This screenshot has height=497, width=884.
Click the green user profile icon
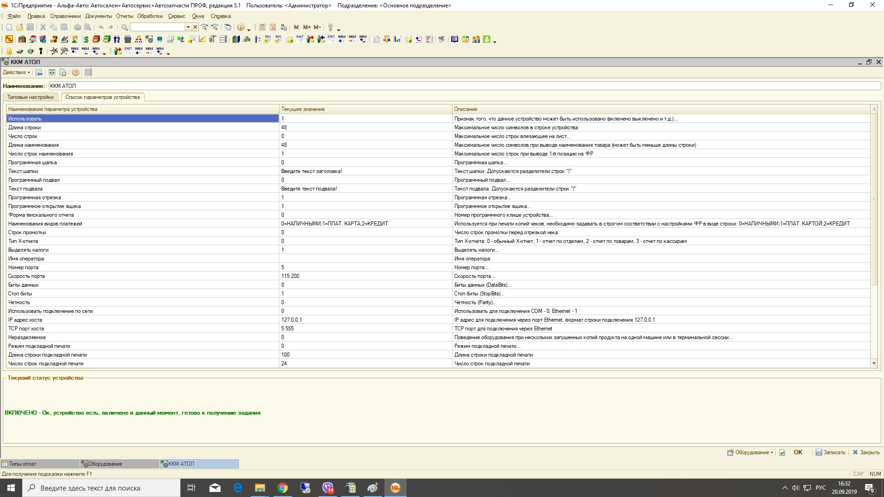click(487, 39)
